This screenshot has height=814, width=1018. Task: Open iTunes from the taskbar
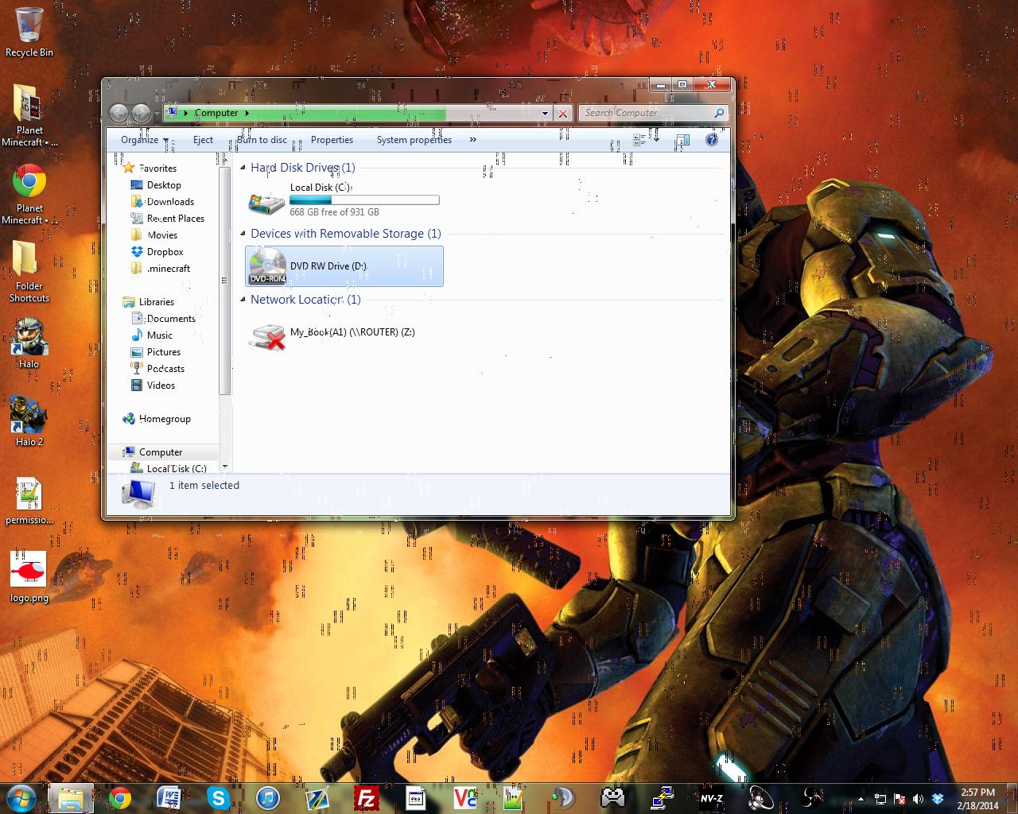pyautogui.click(x=268, y=797)
